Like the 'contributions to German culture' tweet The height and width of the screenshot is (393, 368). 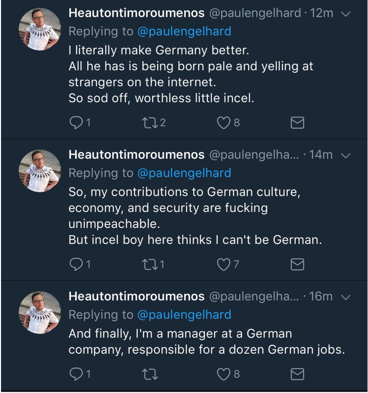click(x=224, y=264)
